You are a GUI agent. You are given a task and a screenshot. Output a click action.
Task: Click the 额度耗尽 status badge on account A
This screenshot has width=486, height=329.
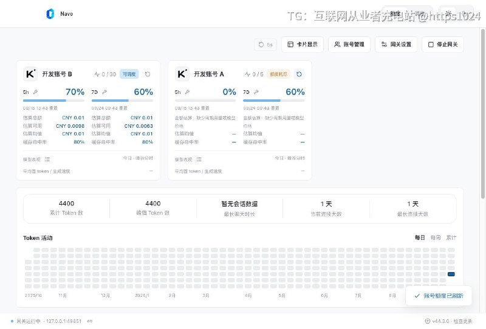pos(278,74)
